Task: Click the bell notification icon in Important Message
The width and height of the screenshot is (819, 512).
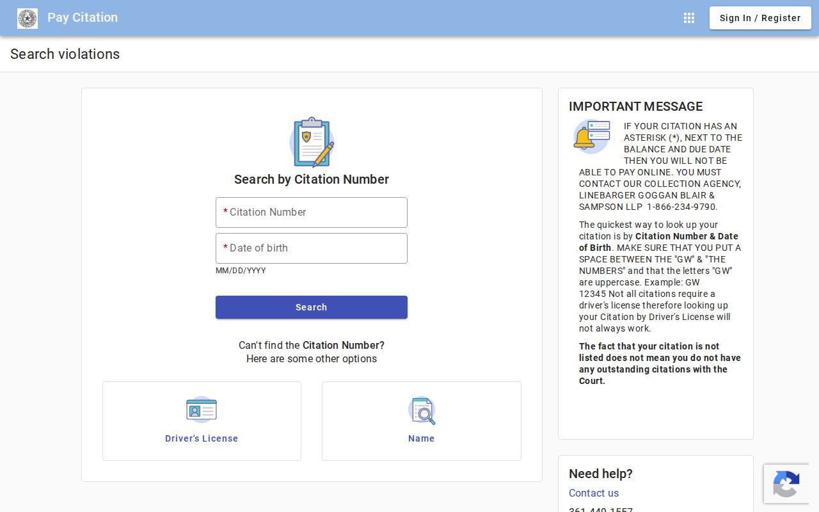Action: pyautogui.click(x=591, y=136)
